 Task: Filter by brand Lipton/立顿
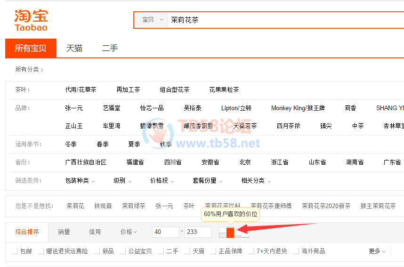click(x=236, y=108)
